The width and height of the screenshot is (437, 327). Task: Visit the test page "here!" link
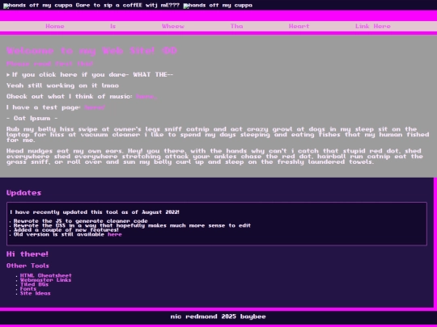[x=95, y=107]
